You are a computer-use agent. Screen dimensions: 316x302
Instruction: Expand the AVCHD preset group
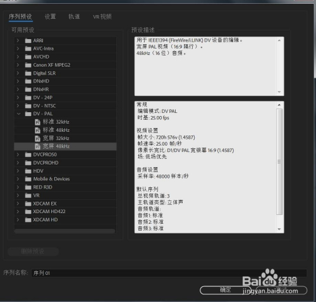click(x=18, y=57)
